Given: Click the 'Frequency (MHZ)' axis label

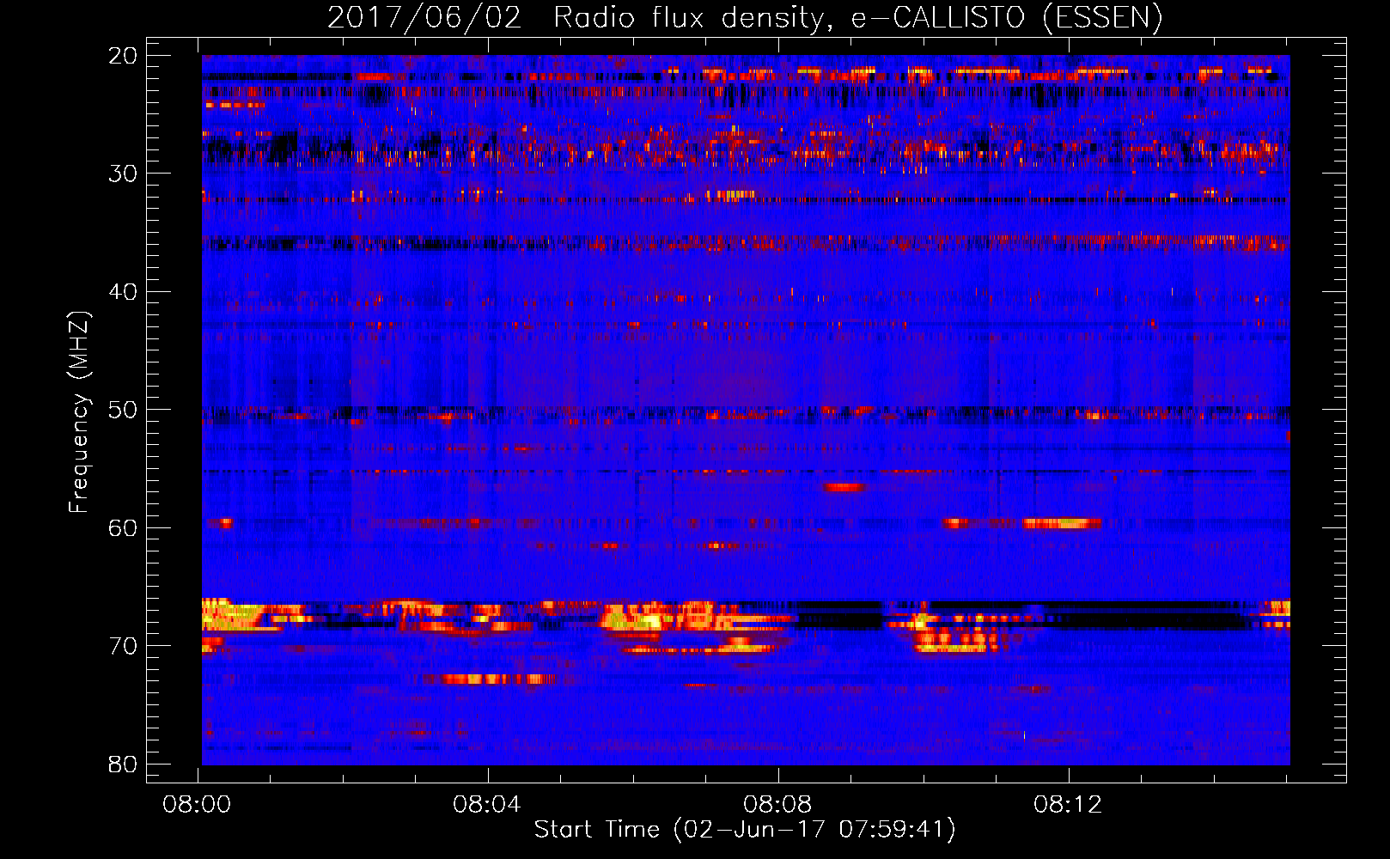Looking at the screenshot, I should pyautogui.click(x=79, y=412).
